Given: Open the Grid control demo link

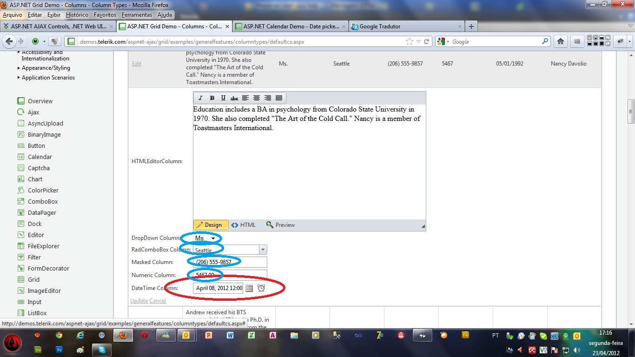Looking at the screenshot, I should 33,280.
